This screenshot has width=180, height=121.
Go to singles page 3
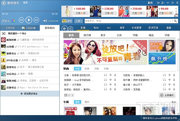coord(72,95)
